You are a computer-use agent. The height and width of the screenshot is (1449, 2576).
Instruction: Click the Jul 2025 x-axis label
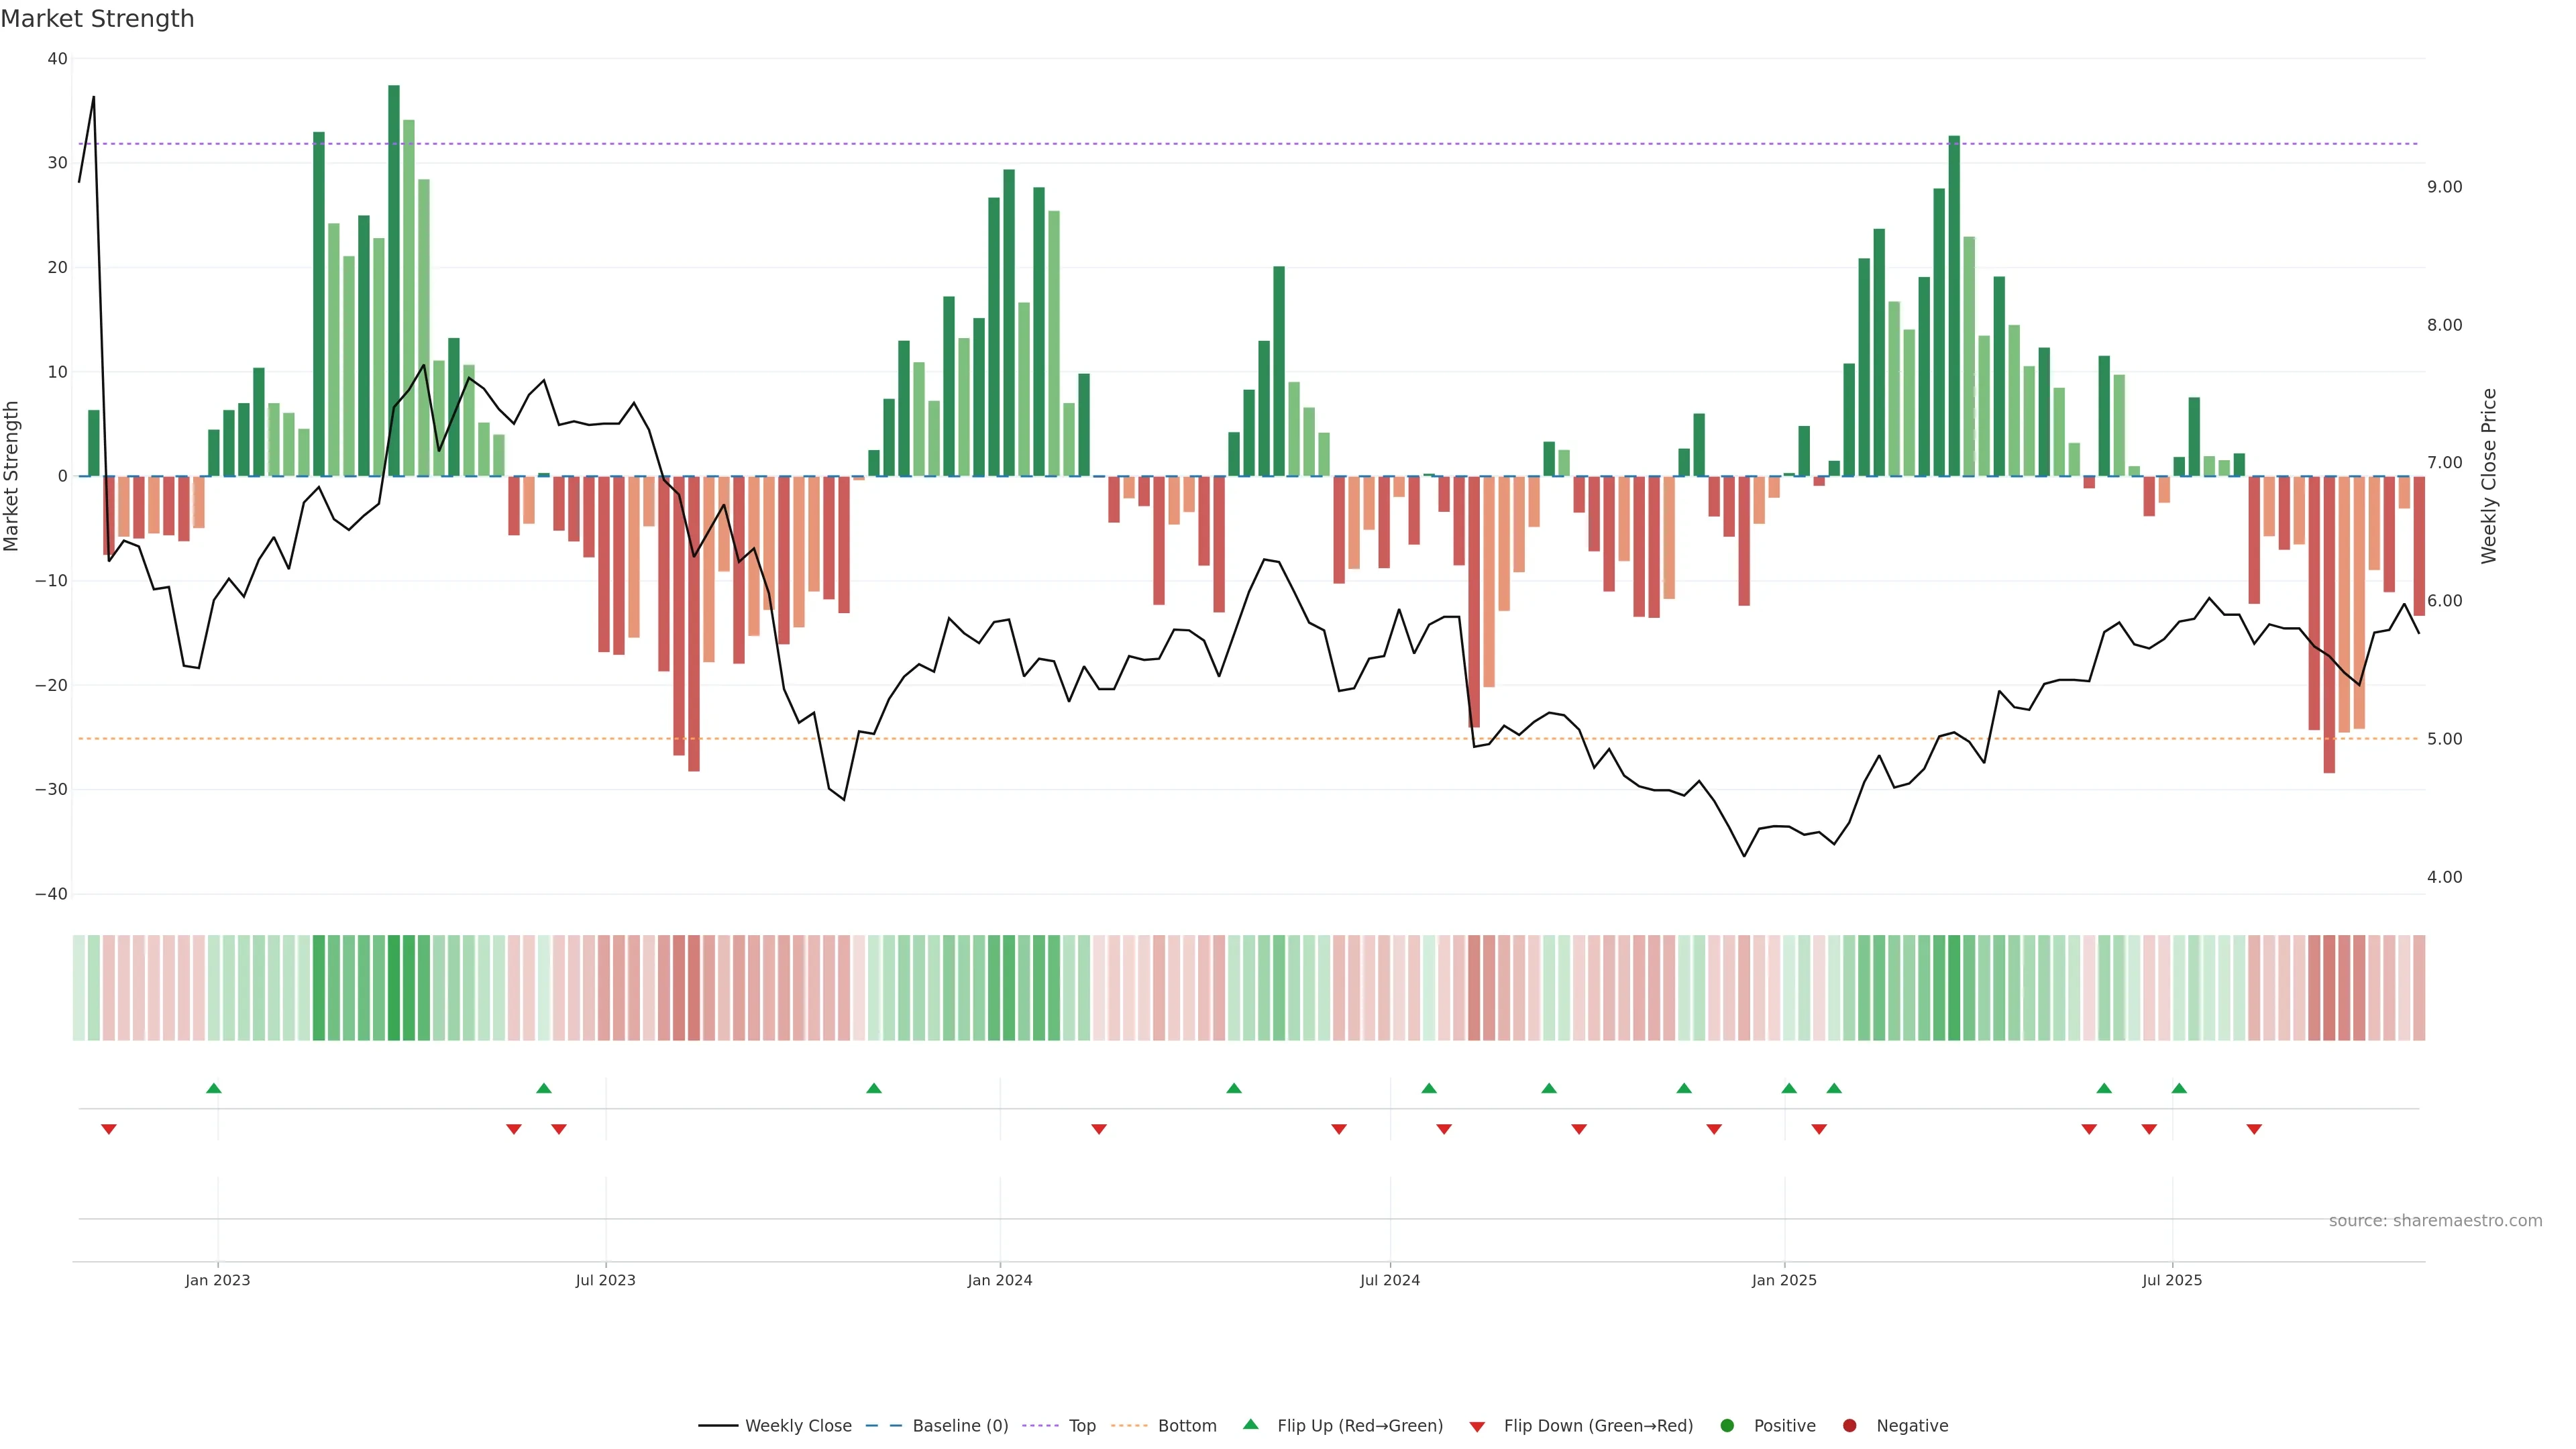click(x=2171, y=1280)
